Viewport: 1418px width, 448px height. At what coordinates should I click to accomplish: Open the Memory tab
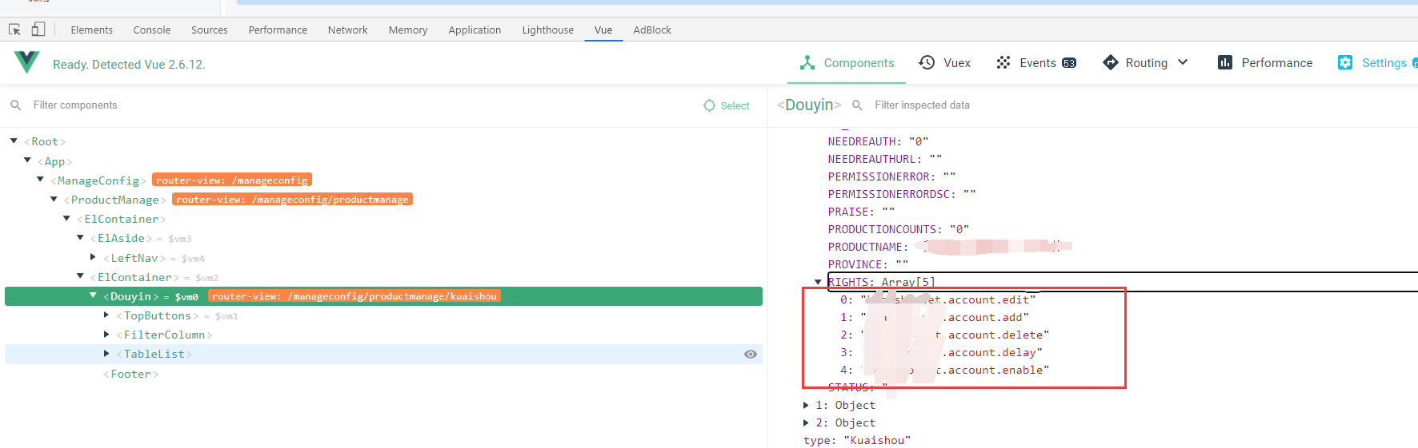408,30
